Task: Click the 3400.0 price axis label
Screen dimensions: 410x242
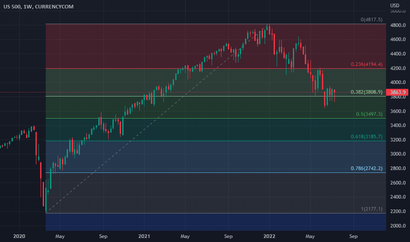Action: point(398,125)
